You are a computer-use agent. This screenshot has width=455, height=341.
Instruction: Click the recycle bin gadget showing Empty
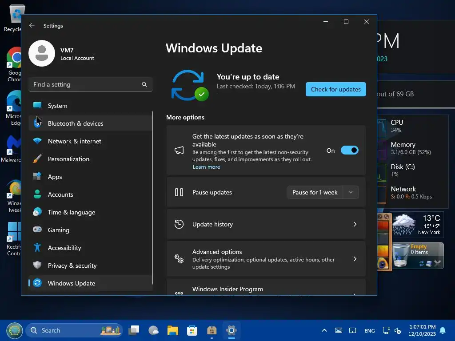coord(418,255)
